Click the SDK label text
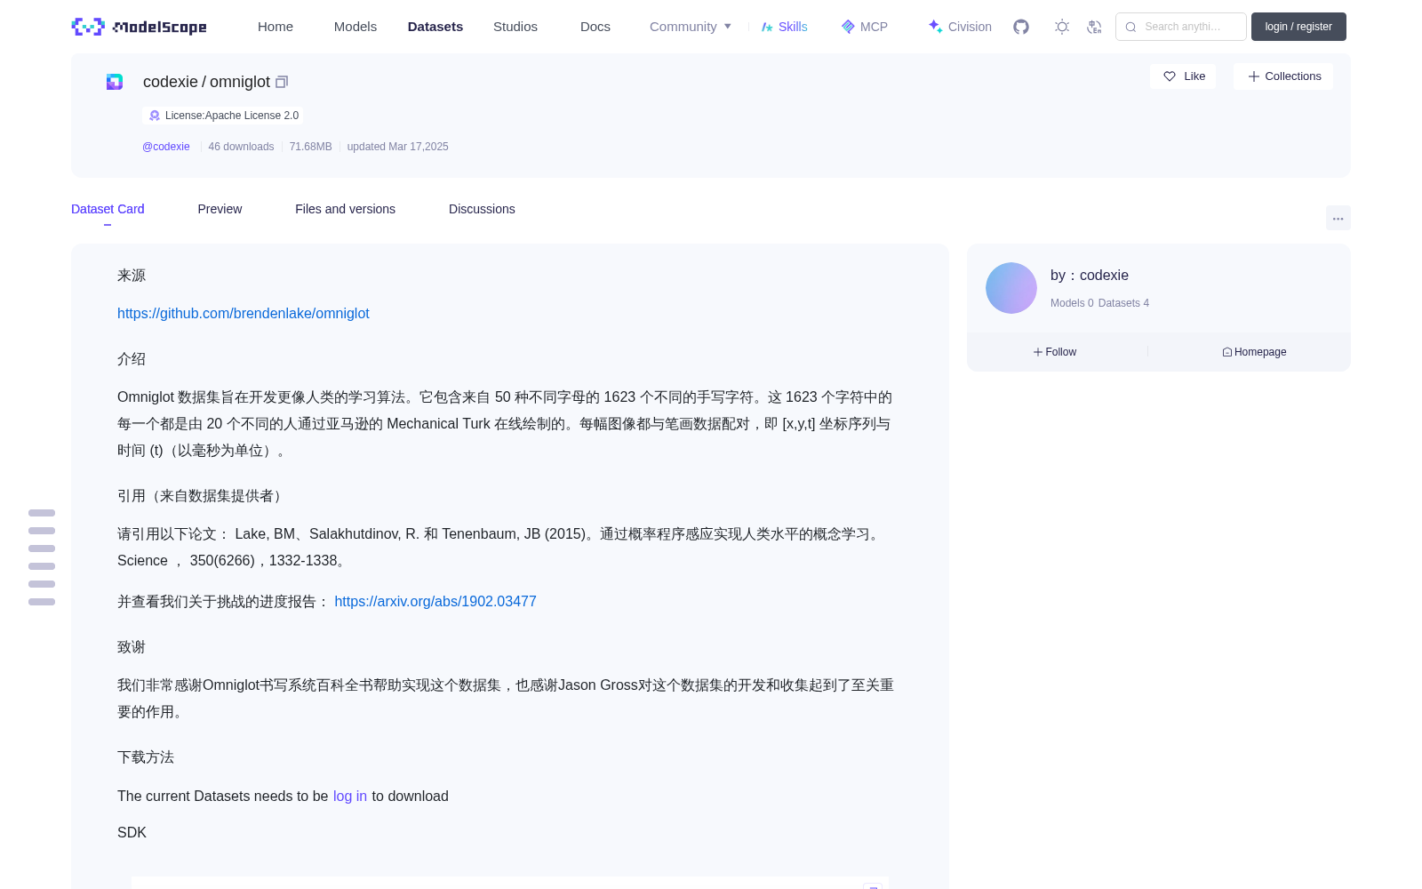Viewport: 1422px width, 889px height. [x=132, y=832]
